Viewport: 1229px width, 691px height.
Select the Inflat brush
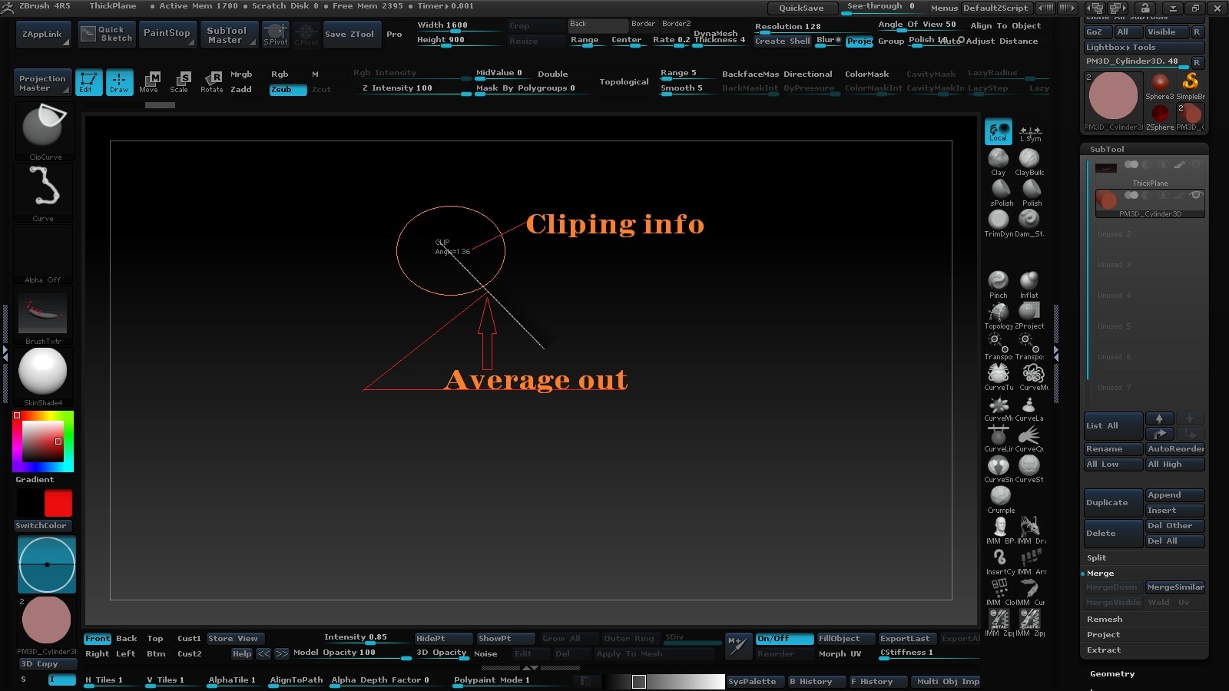coord(1029,283)
